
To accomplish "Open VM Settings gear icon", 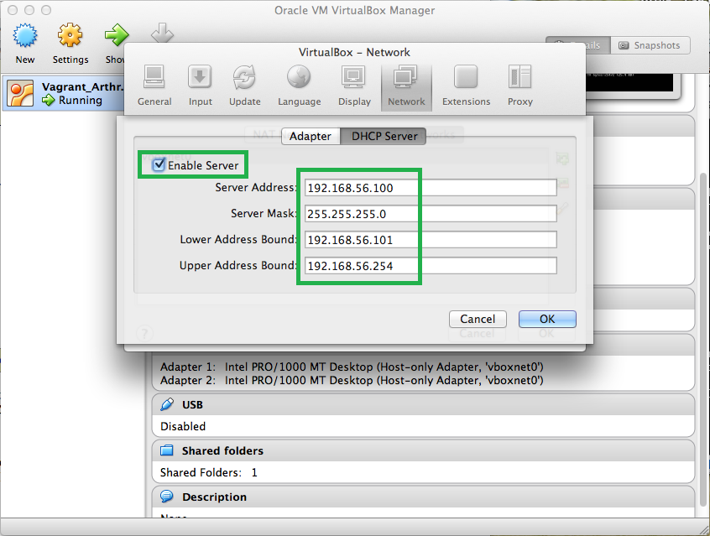I will (x=70, y=36).
